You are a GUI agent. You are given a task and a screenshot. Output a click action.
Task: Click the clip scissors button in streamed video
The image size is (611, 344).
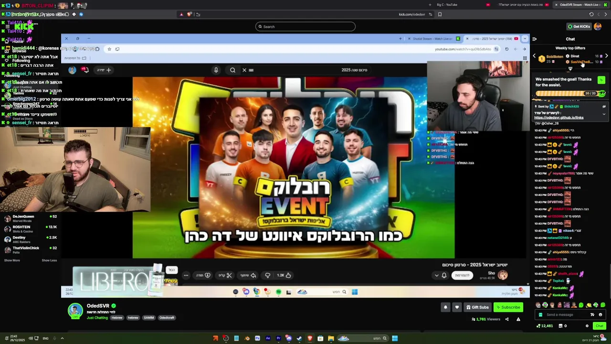coord(225,275)
